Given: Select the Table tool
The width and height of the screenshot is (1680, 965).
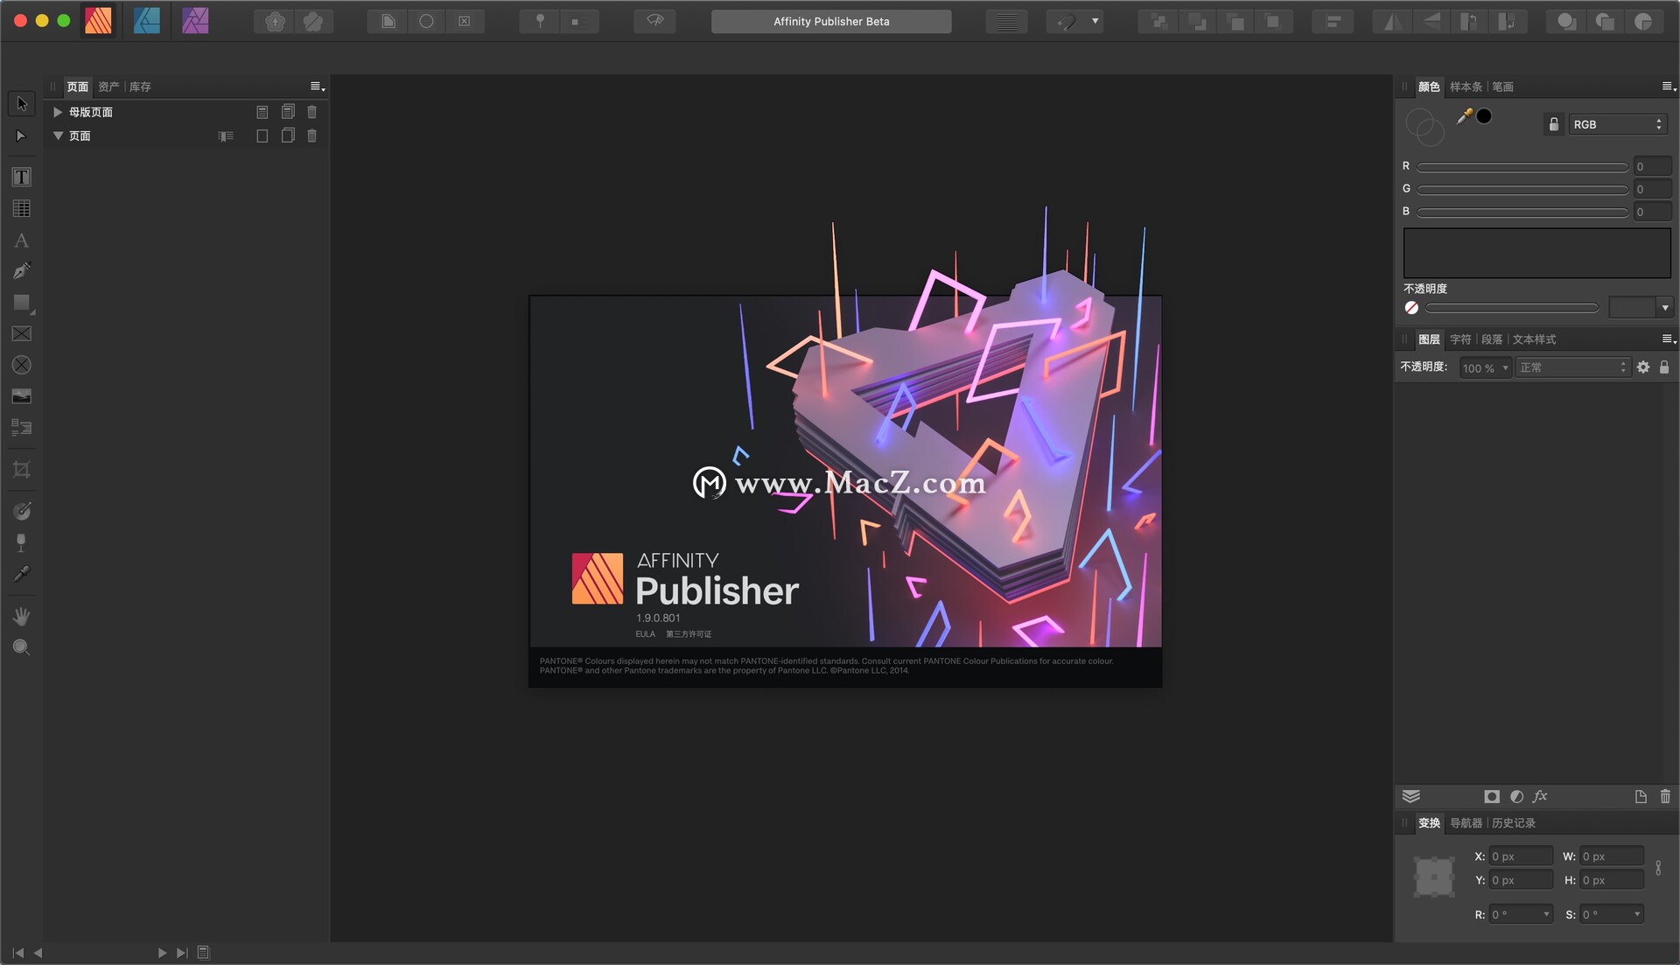Looking at the screenshot, I should pos(22,209).
